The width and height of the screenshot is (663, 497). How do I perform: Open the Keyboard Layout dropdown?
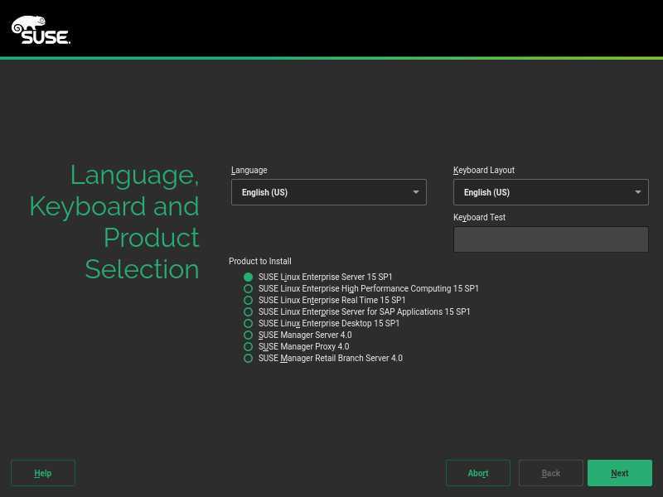click(550, 192)
